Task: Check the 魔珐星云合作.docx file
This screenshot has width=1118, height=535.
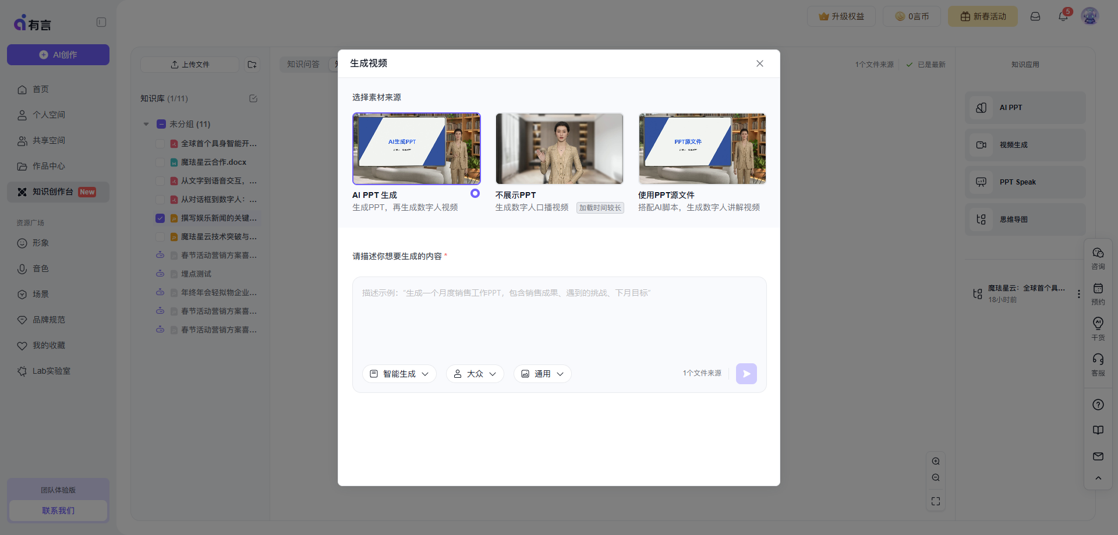Action: [160, 162]
